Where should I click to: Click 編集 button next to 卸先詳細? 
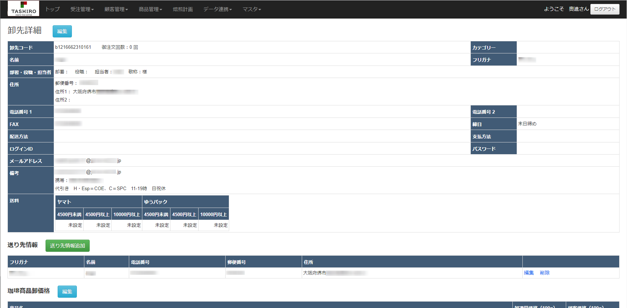point(62,31)
